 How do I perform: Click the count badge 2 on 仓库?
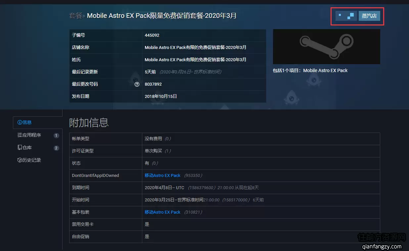[56, 148]
